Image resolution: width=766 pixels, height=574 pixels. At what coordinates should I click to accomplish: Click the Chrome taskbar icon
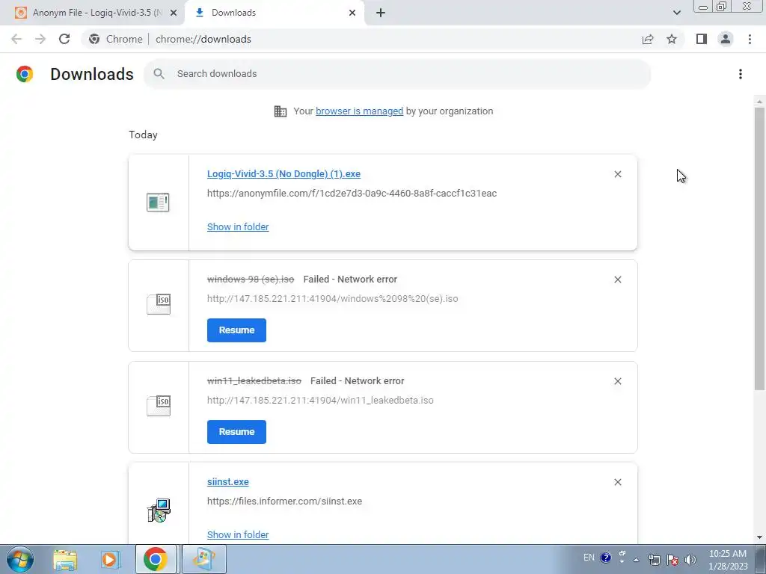pos(156,559)
